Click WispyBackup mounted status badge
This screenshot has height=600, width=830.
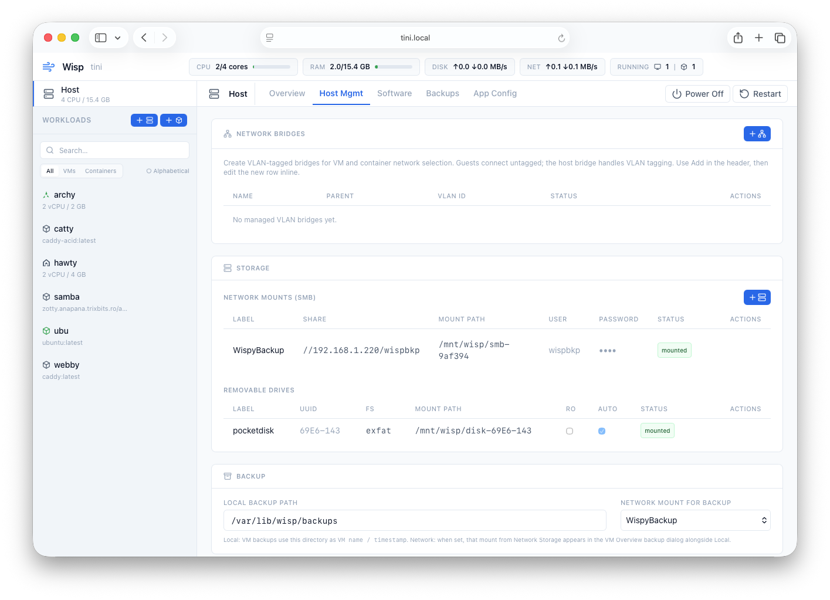(674, 350)
